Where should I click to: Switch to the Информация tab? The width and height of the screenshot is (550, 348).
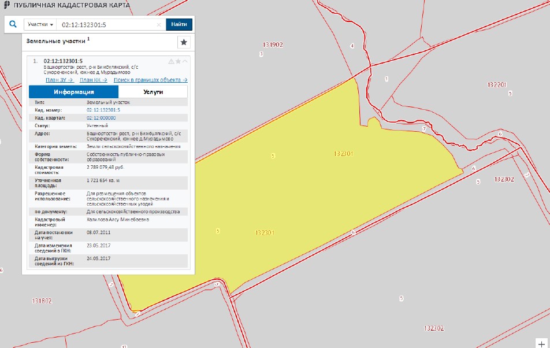coord(74,92)
